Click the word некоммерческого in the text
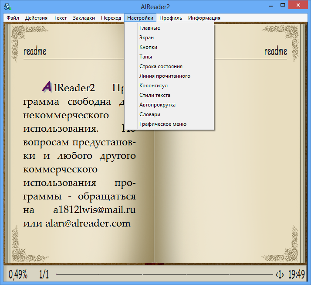Image resolution: width=311 pixels, height=285 pixels. 66,116
